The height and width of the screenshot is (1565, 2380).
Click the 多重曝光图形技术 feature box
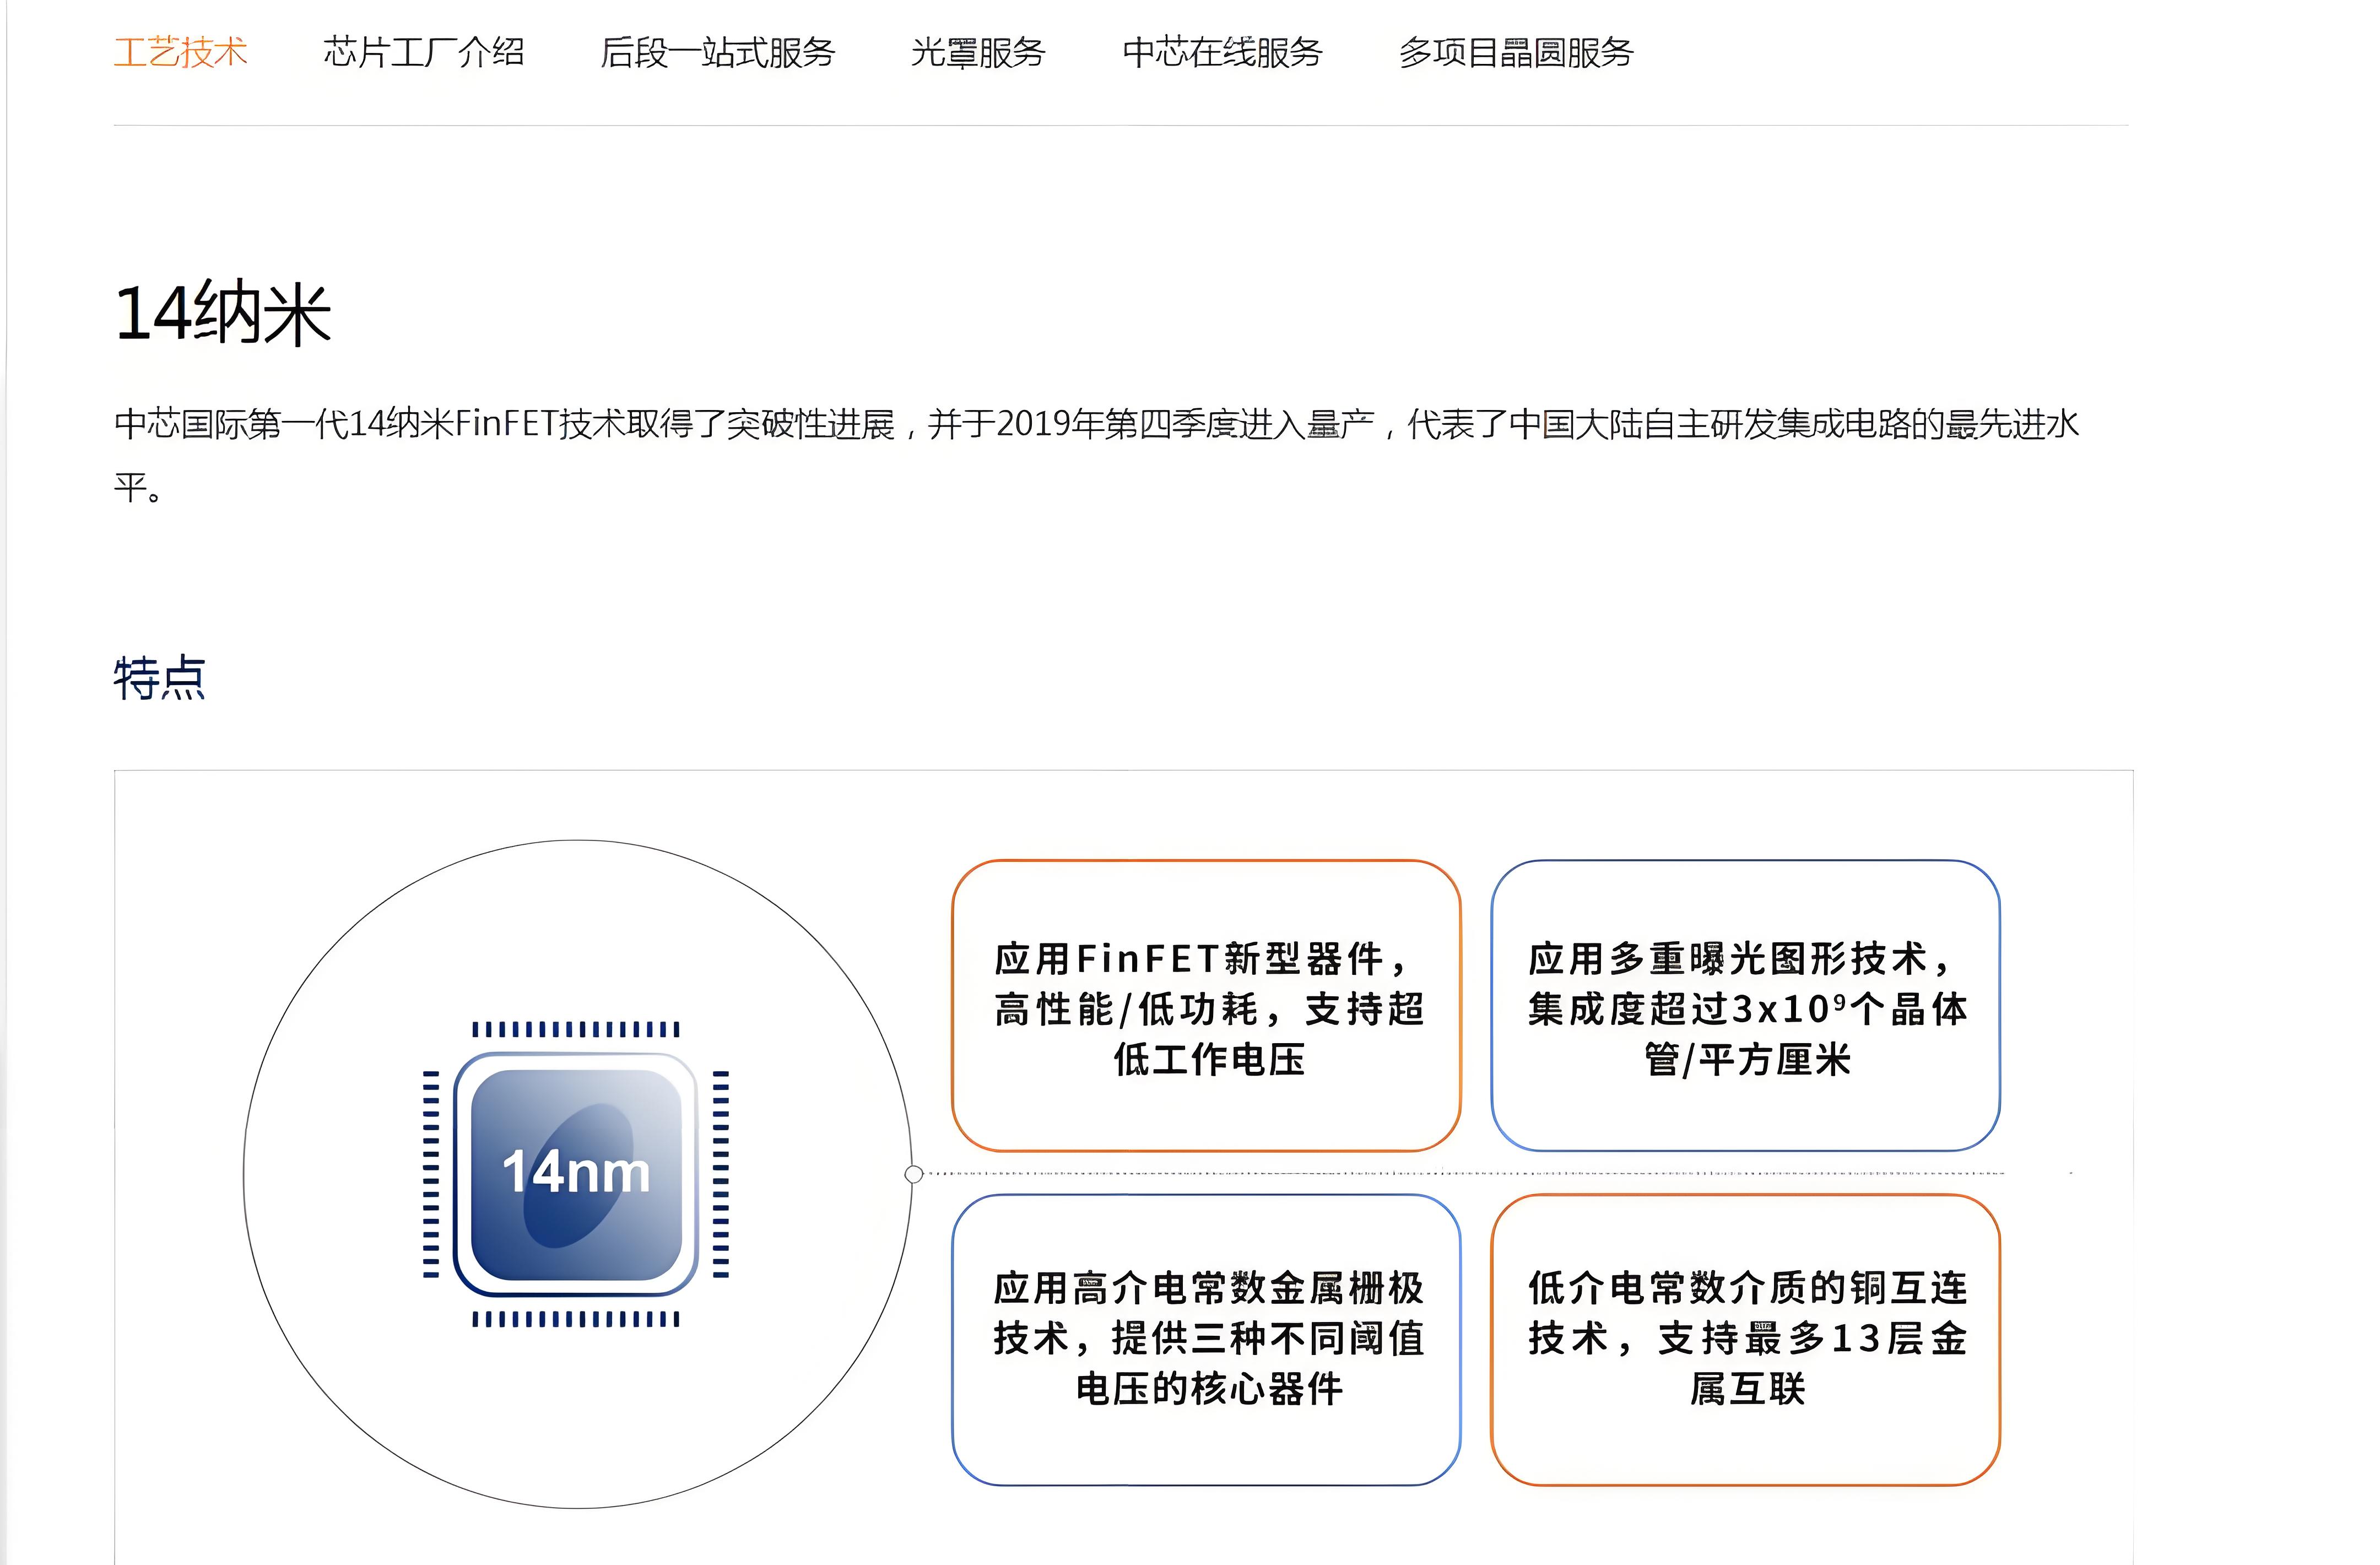[1745, 1006]
